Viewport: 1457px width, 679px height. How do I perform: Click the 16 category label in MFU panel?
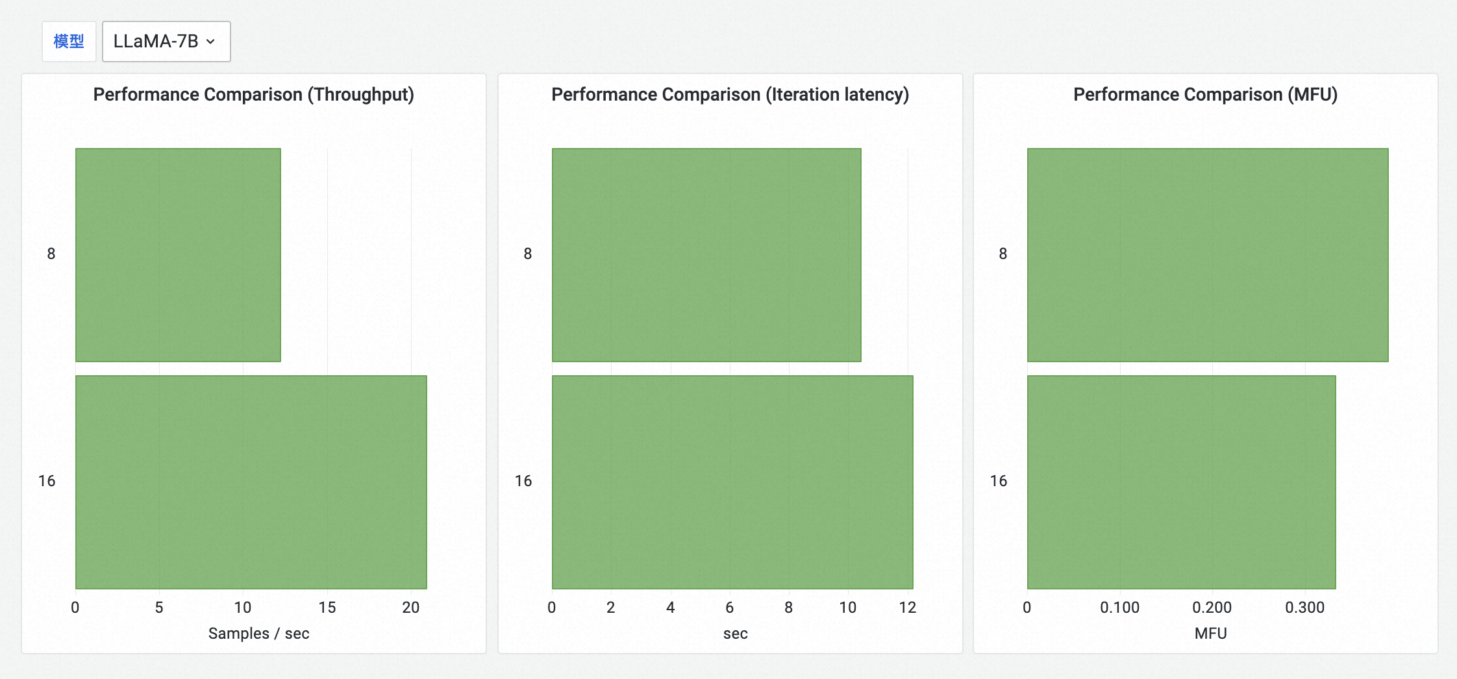click(998, 481)
